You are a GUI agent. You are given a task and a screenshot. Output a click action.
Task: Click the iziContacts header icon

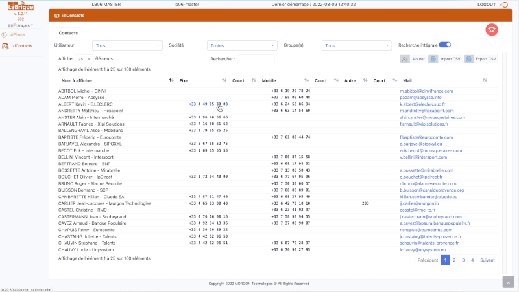(x=57, y=16)
